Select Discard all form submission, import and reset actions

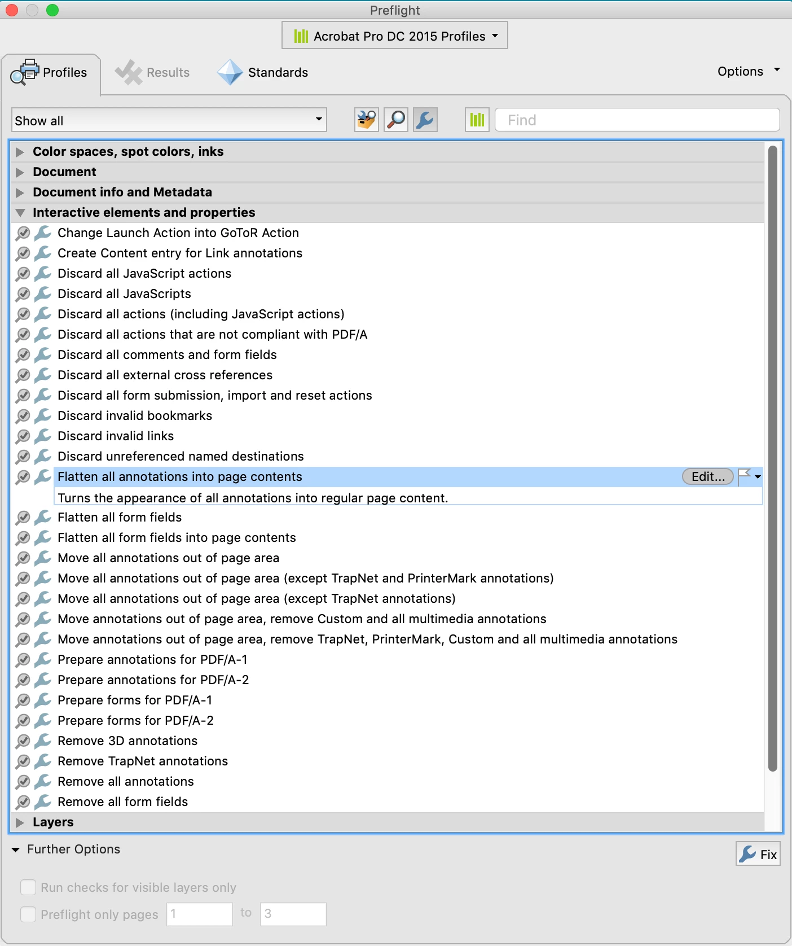(215, 395)
